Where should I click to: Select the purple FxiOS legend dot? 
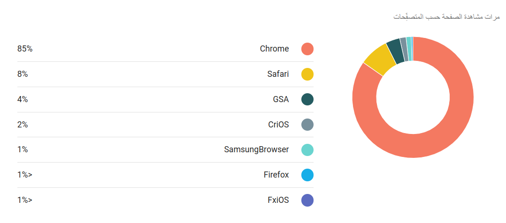(x=307, y=200)
